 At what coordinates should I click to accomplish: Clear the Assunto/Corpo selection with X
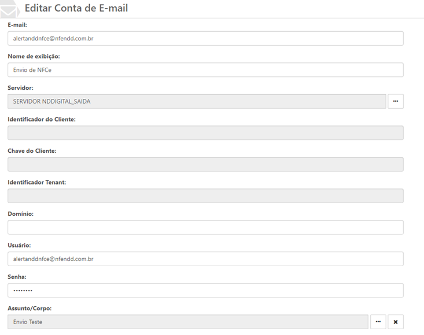[396, 322]
